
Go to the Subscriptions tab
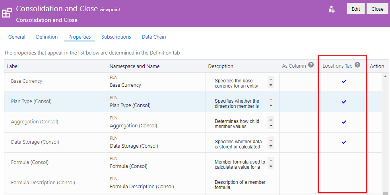point(116,37)
